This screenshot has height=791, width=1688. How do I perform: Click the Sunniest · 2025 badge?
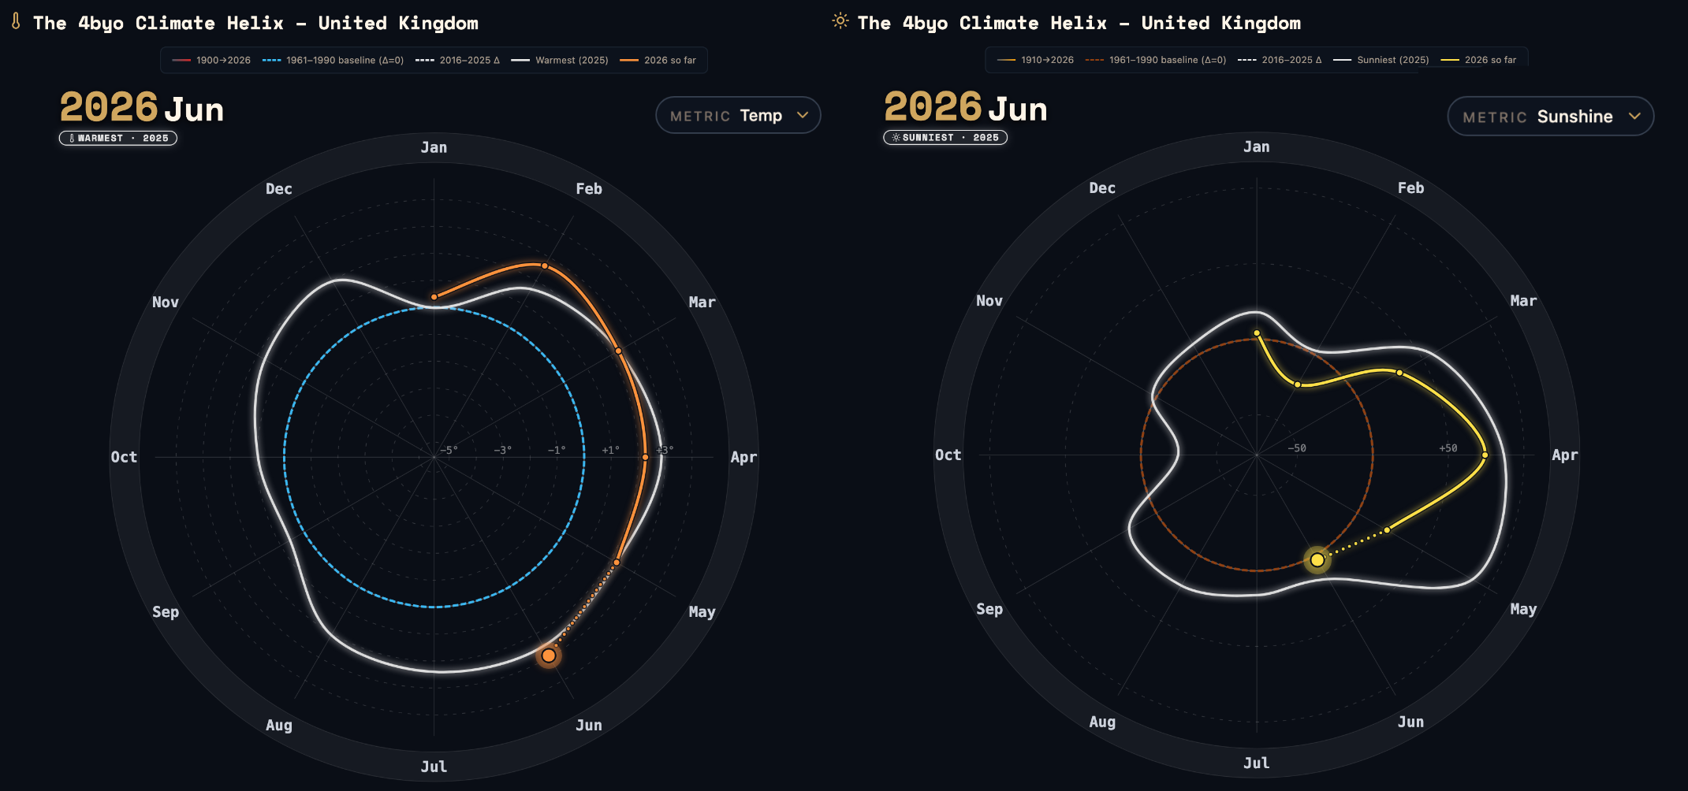click(x=945, y=138)
